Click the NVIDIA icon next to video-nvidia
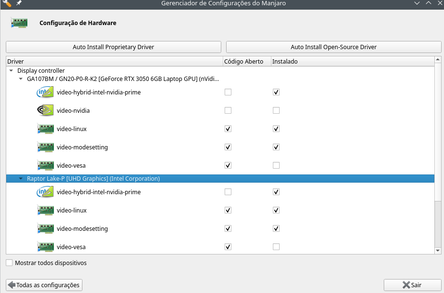The image size is (444, 293). pos(45,110)
